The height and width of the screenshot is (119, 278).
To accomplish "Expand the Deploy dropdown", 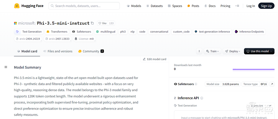I will click(x=233, y=51).
